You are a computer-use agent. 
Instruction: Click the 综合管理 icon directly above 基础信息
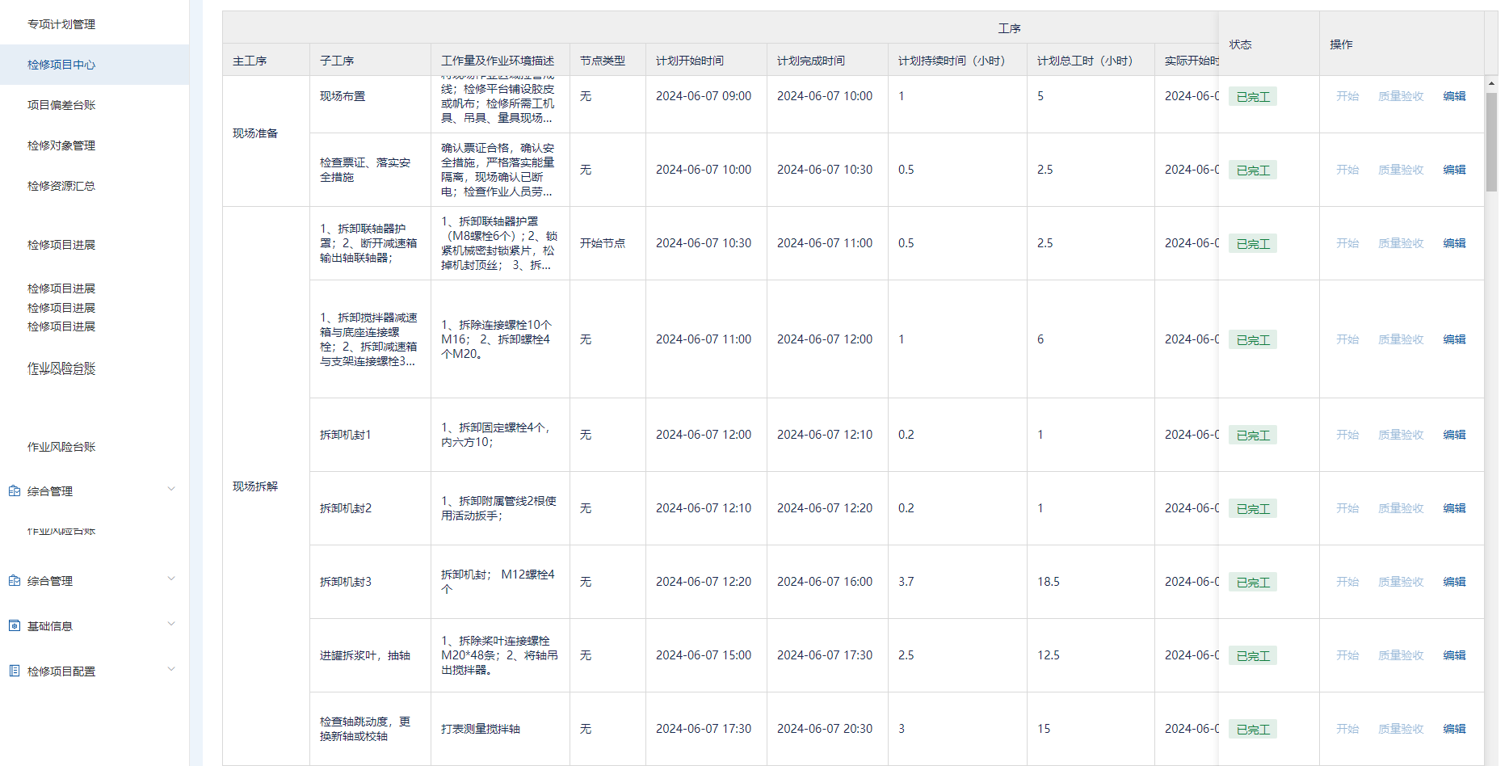pos(15,580)
